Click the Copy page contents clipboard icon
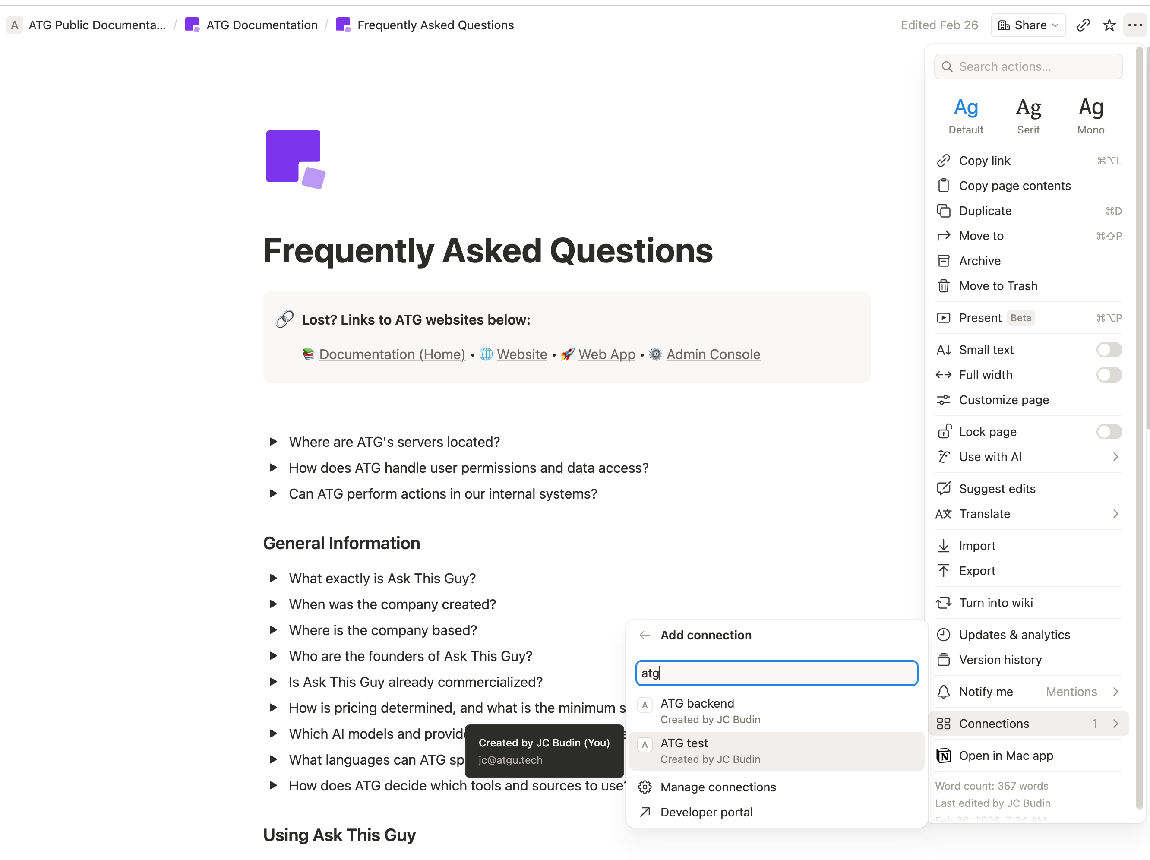The height and width of the screenshot is (860, 1150). click(943, 186)
